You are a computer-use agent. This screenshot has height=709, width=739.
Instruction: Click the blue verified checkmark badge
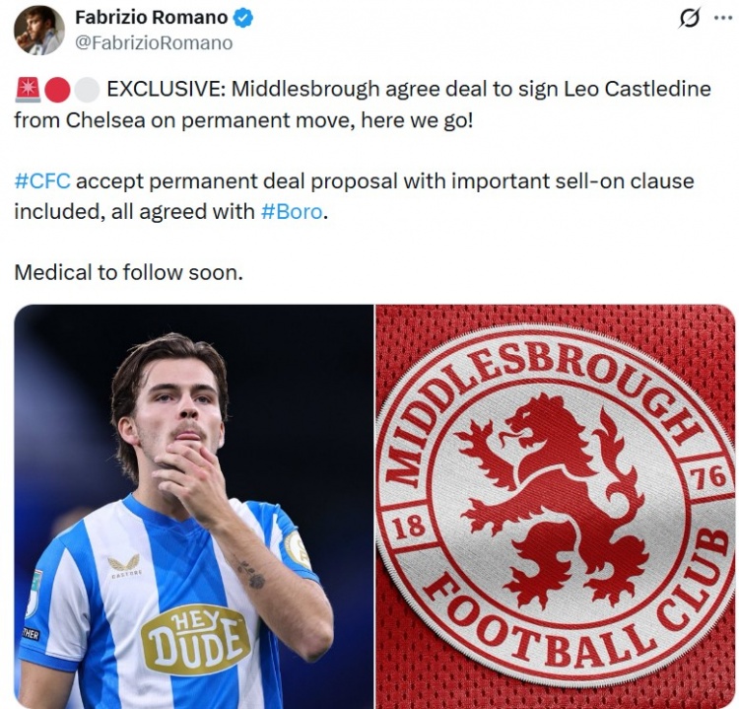(x=243, y=18)
